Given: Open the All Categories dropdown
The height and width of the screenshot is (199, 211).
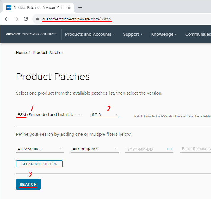Looking at the screenshot, I should coord(95,149).
